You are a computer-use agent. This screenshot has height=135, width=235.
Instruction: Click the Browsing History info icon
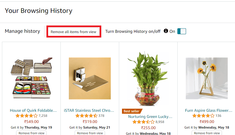[166, 31]
